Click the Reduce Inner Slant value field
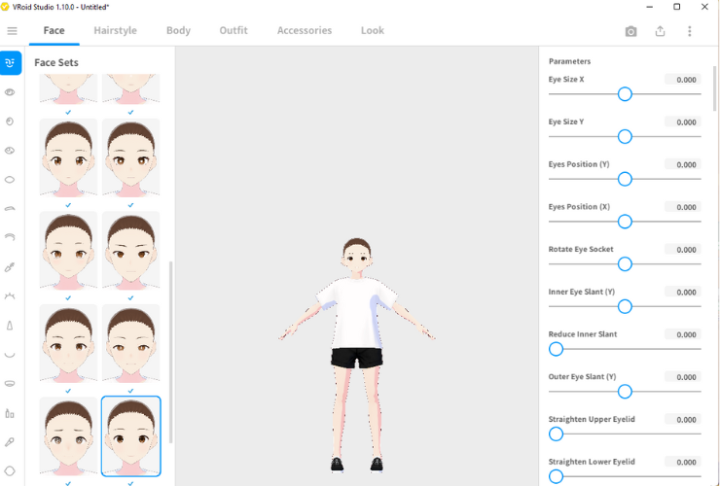The image size is (720, 486). [x=683, y=334]
